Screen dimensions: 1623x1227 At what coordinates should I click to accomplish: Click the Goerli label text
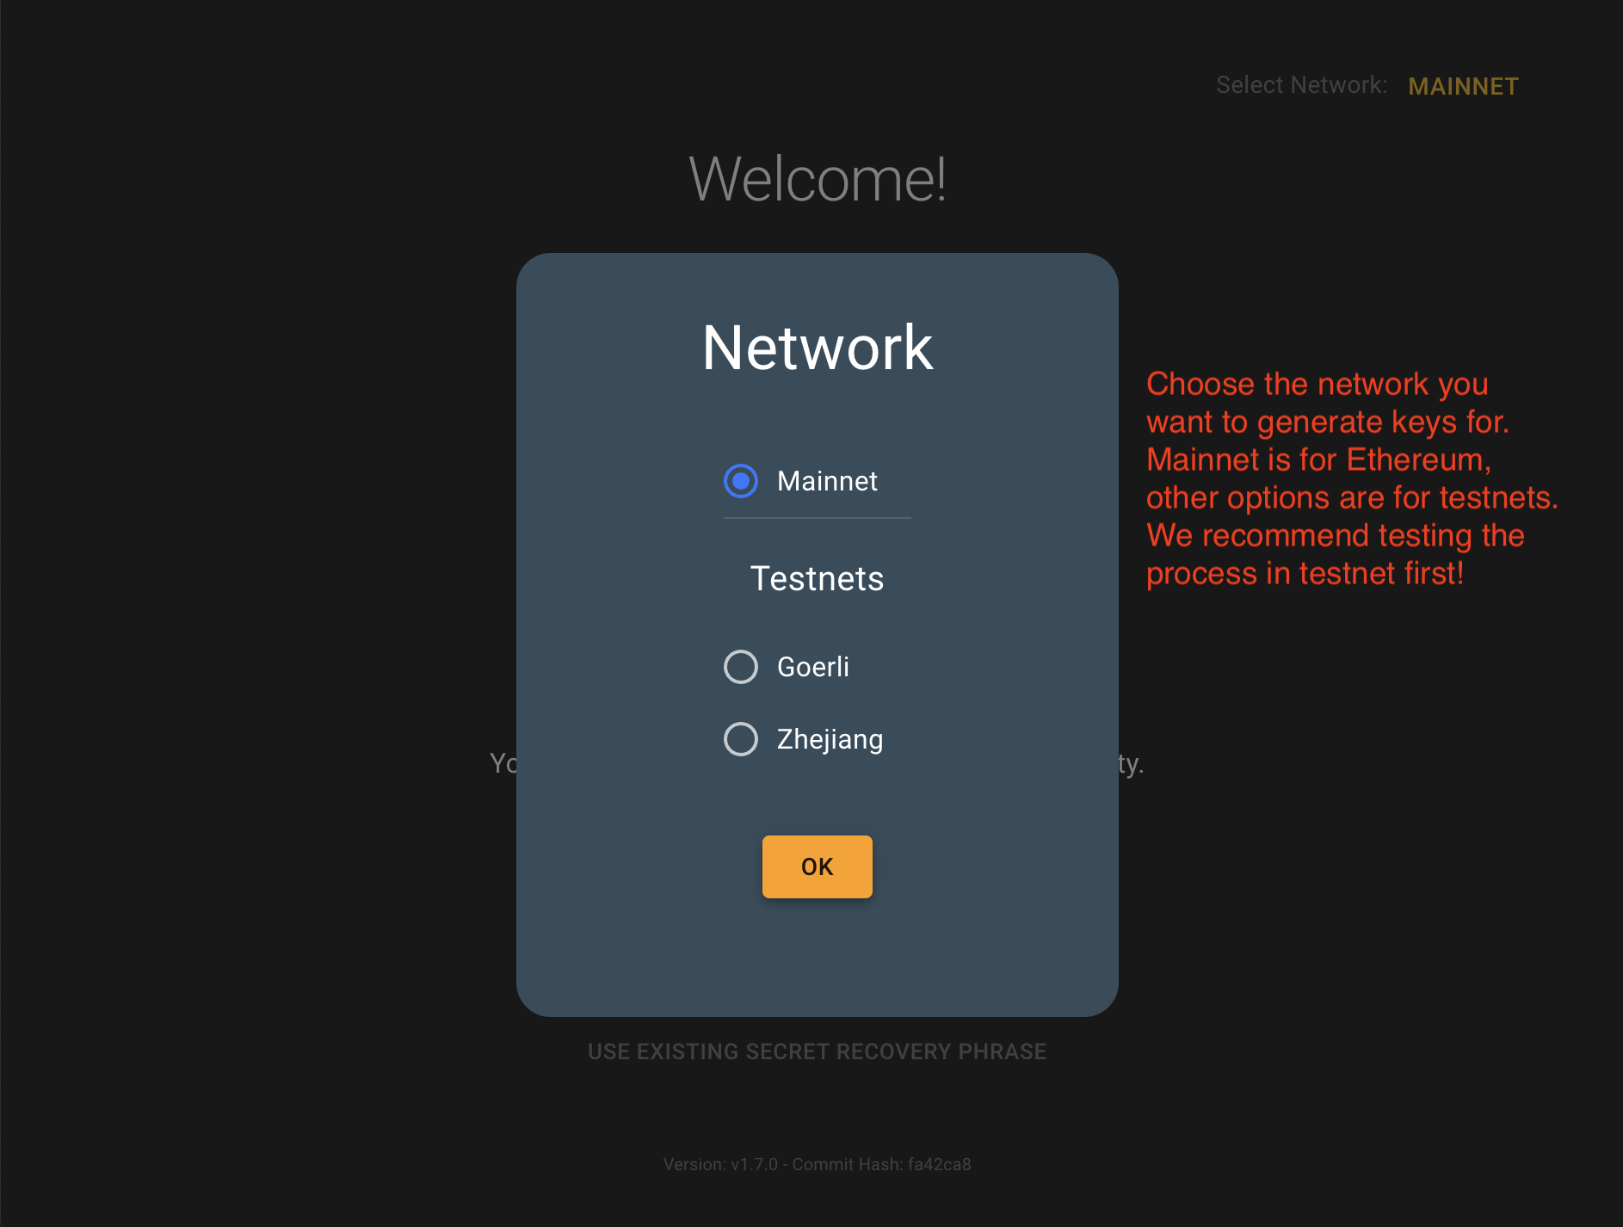812,666
